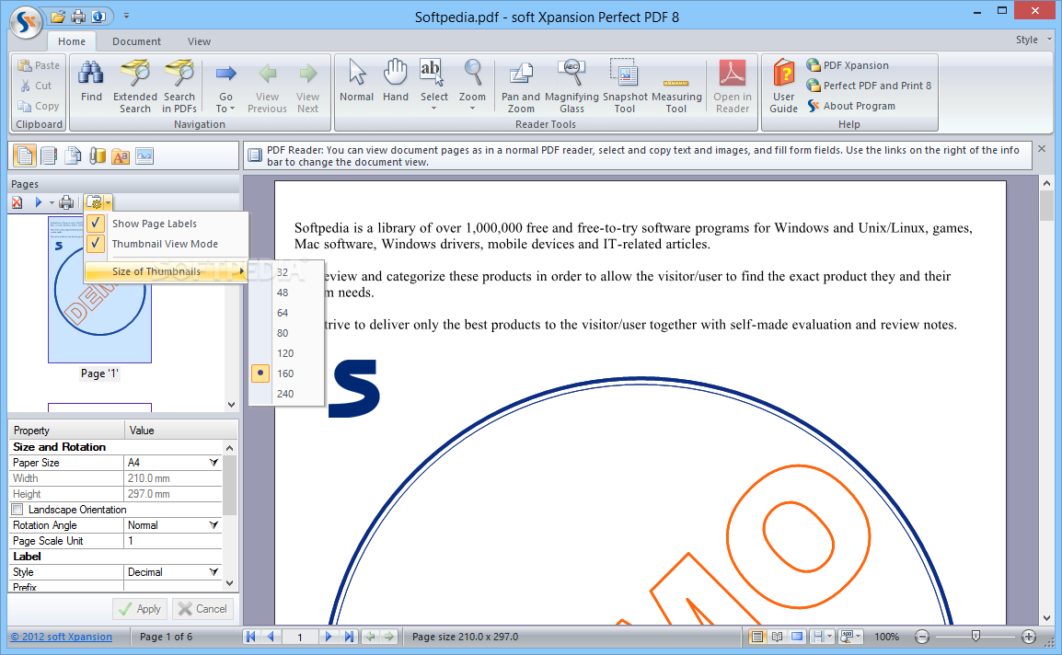Image resolution: width=1062 pixels, height=655 pixels.
Task: Open zoom preset dropdown in status bar
Action: tap(858, 637)
